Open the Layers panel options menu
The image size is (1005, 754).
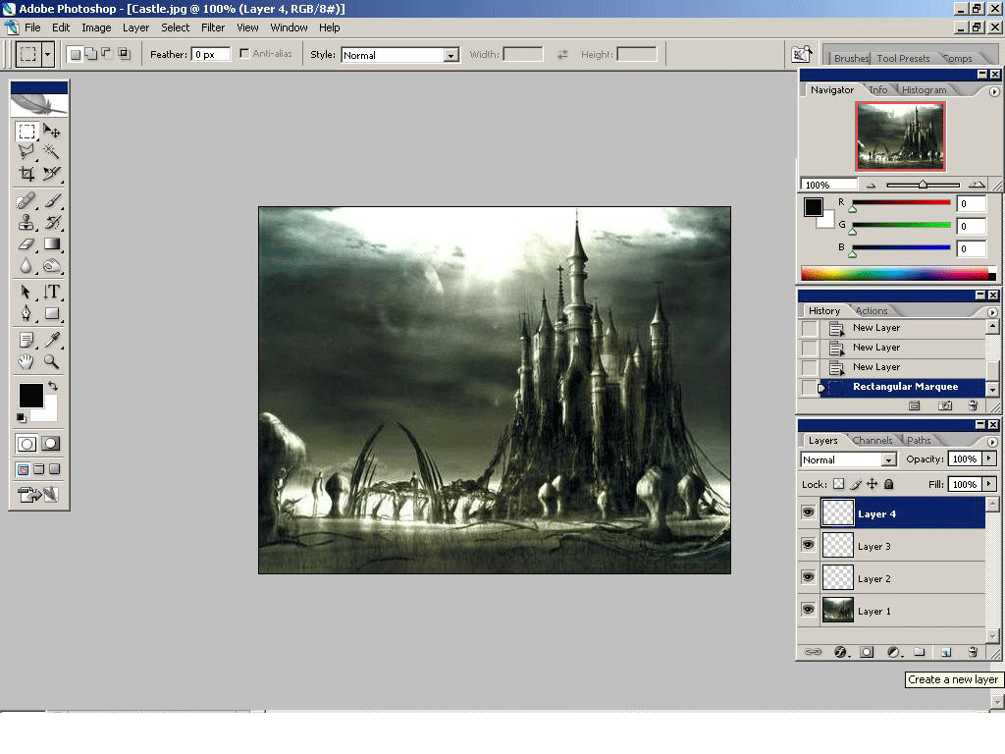(992, 442)
